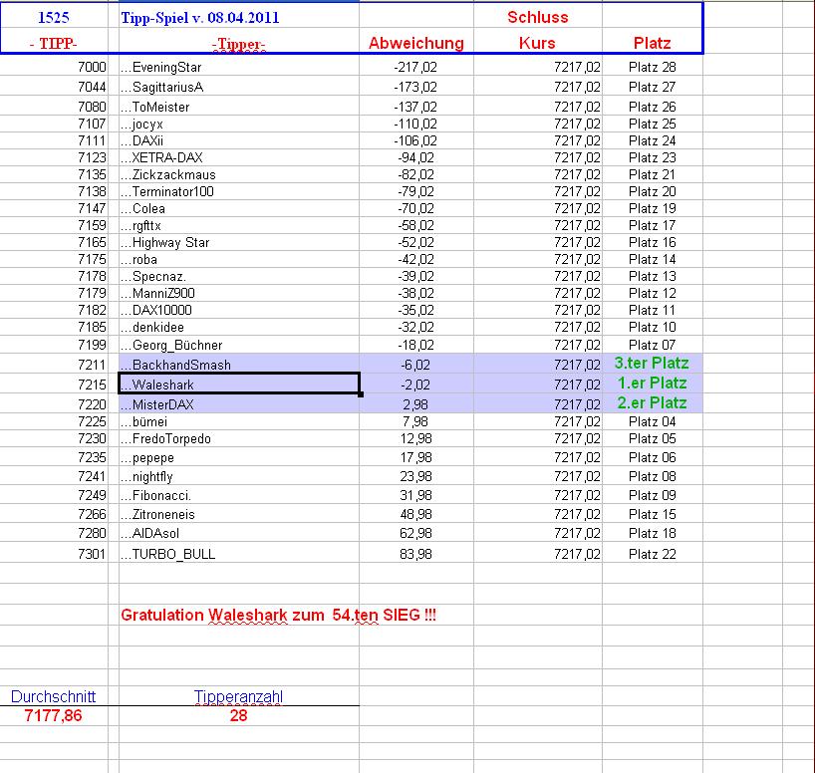Click the Specnaz. cell

point(238,276)
